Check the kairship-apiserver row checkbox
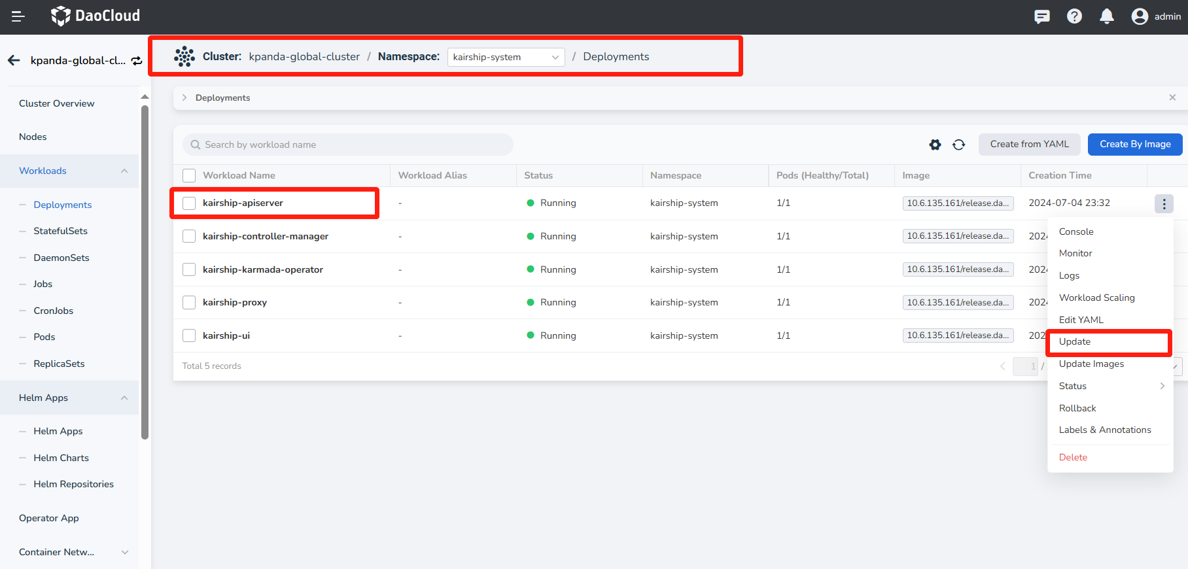 coord(189,203)
